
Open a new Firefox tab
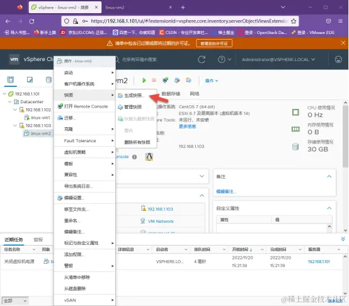click(x=183, y=8)
